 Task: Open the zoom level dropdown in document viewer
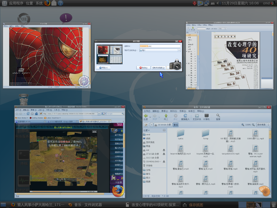point(225,29)
